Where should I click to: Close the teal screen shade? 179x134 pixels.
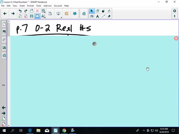click(x=176, y=38)
